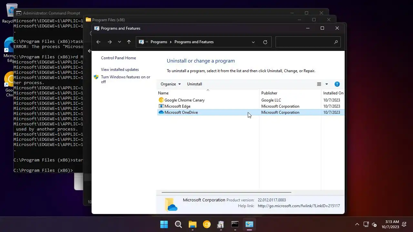
Task: Click the network icon in system tray
Action: pyautogui.click(x=366, y=224)
